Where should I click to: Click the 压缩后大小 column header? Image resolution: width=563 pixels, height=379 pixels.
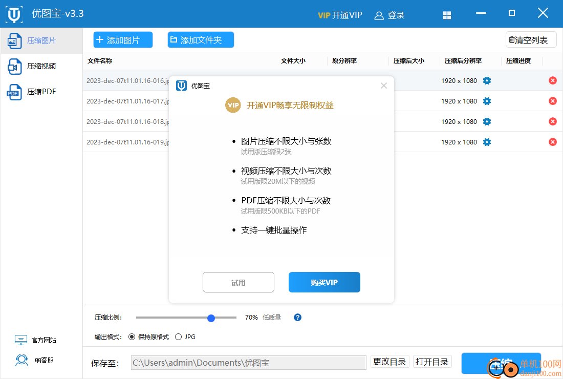click(408, 61)
